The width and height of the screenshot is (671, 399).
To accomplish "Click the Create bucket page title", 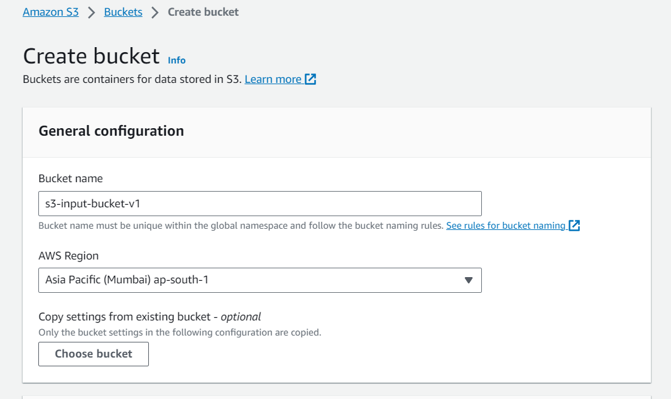I will (x=91, y=56).
